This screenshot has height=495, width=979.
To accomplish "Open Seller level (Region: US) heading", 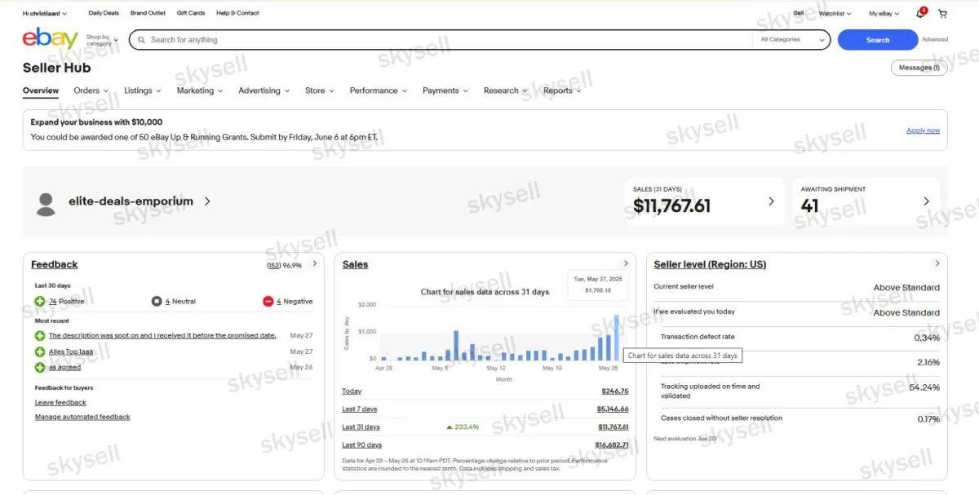I will coord(710,264).
